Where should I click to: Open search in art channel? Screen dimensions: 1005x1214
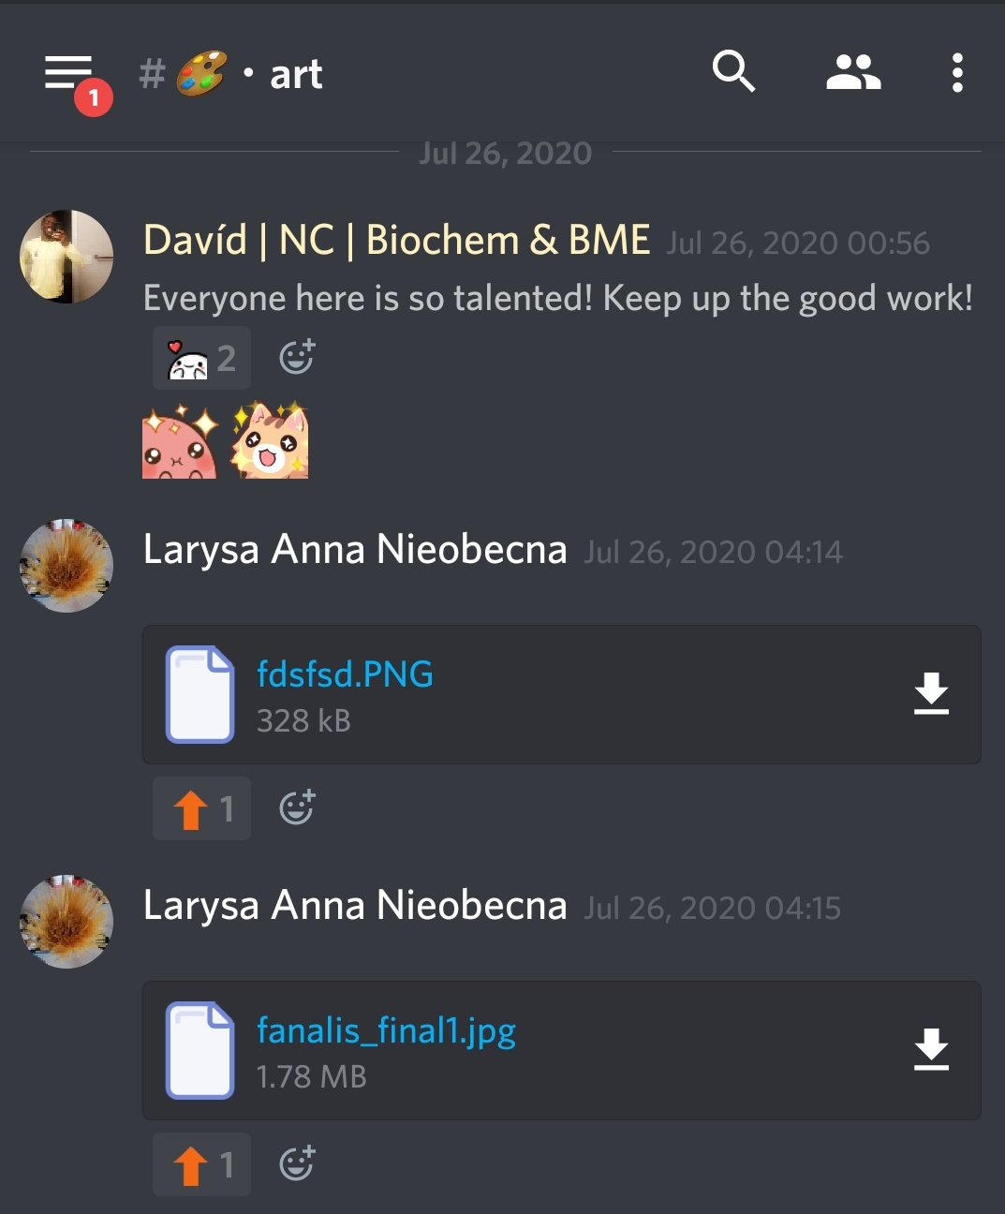733,72
